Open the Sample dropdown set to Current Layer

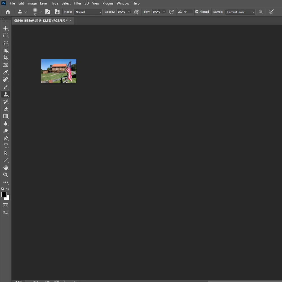pyautogui.click(x=240, y=12)
